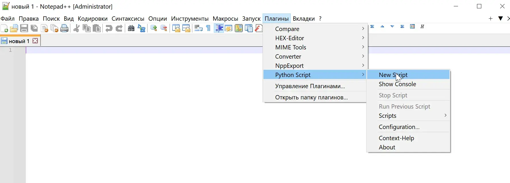The image size is (510, 183).
Task: Click the Replace toolbar icon
Action: pos(141,28)
